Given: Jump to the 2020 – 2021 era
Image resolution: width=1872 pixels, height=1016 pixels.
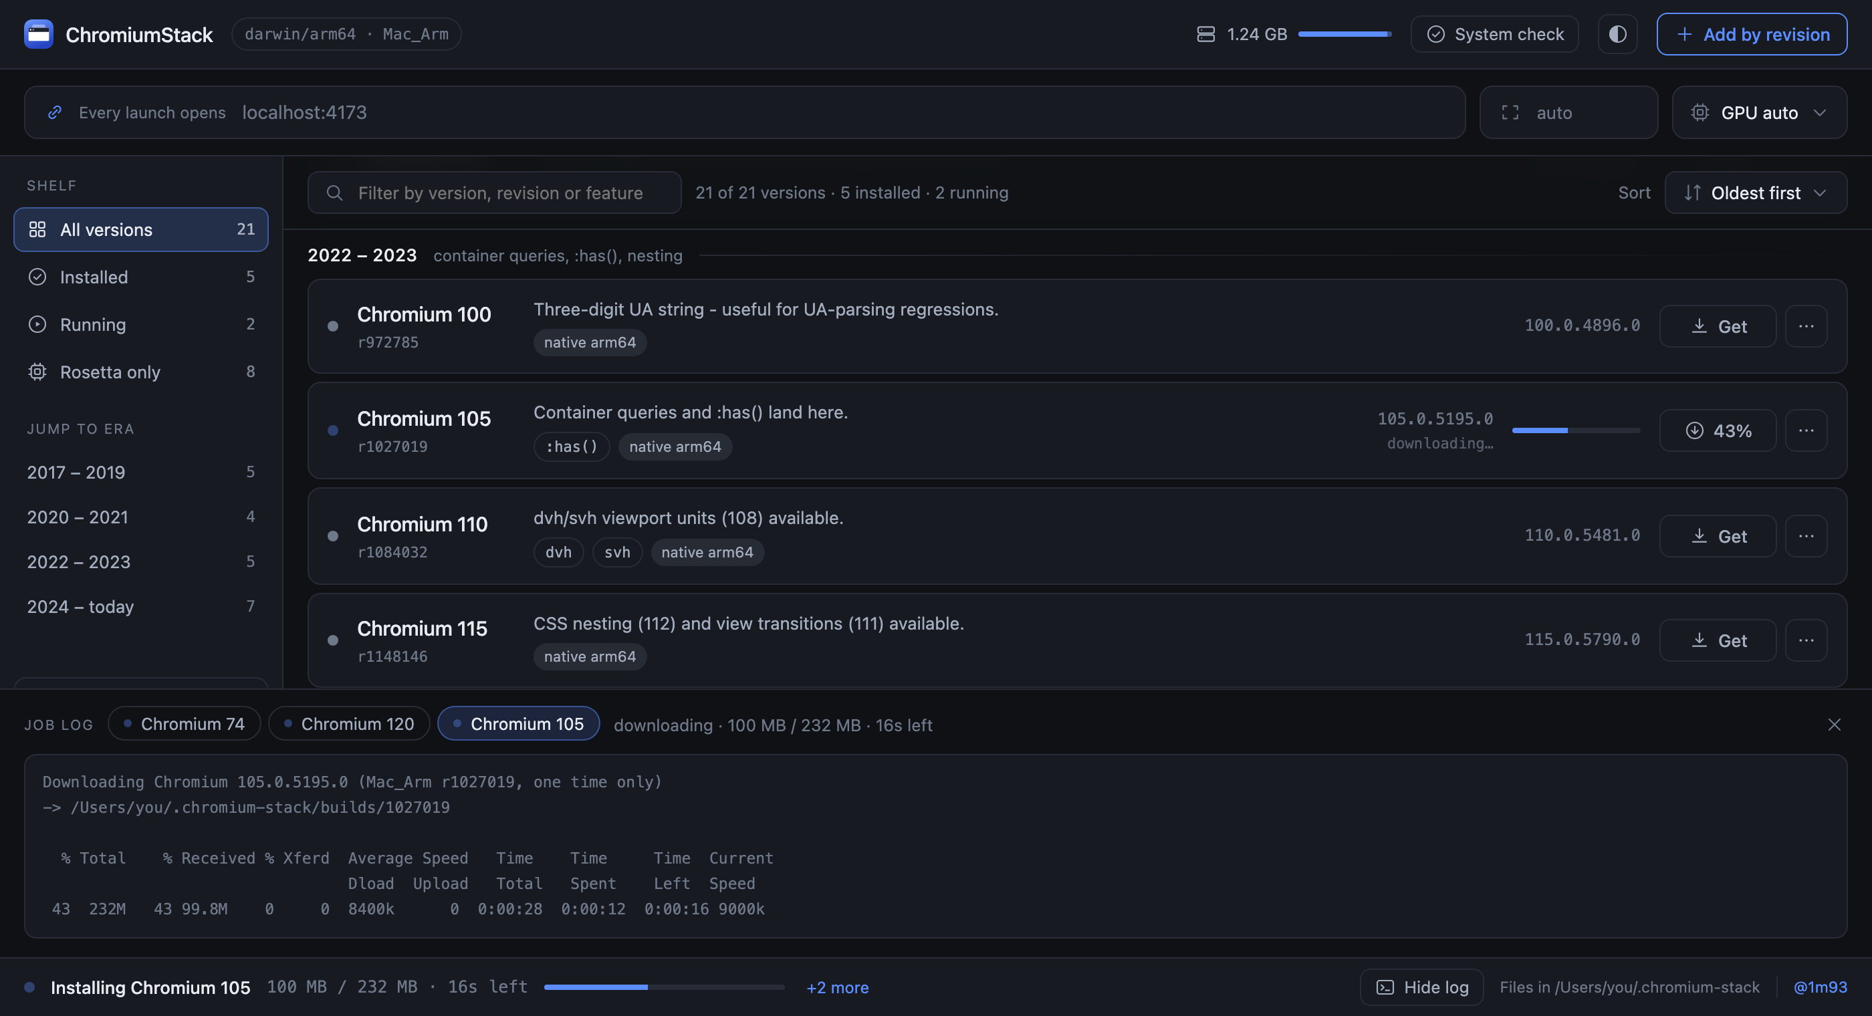Looking at the screenshot, I should pos(141,517).
